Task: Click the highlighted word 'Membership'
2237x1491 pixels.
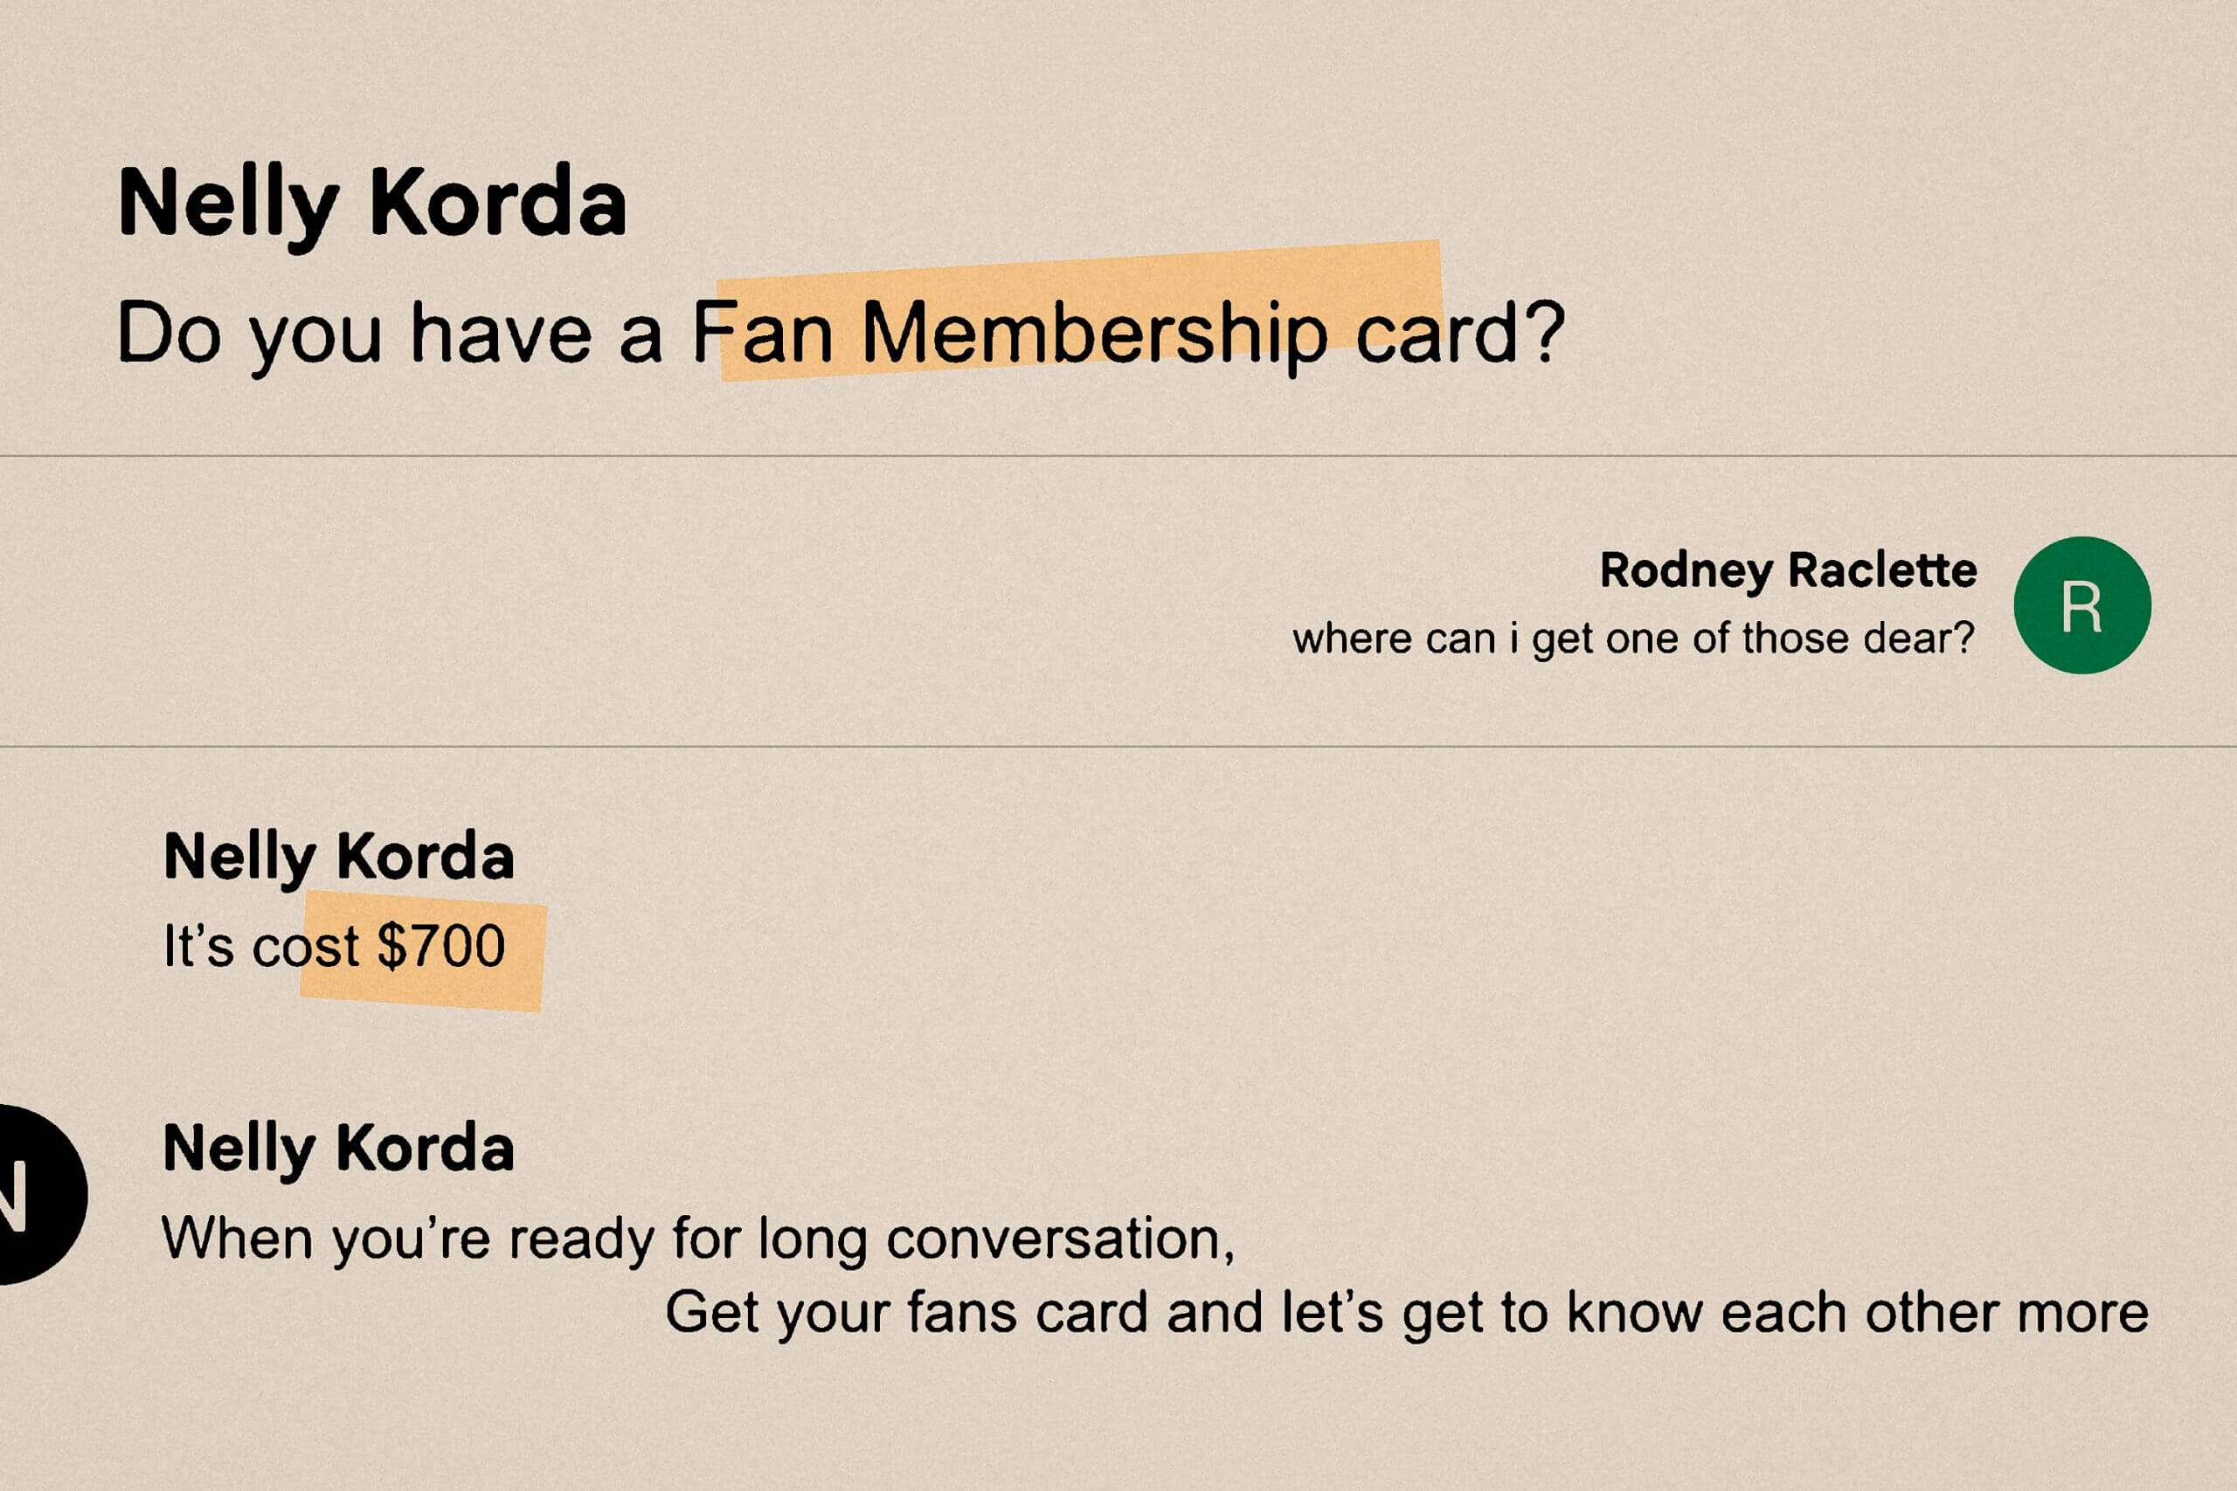Action: [1094, 333]
